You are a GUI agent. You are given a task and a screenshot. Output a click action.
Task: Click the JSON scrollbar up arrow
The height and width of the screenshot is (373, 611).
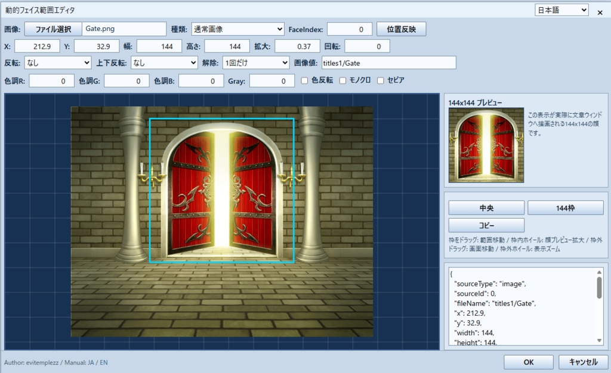click(599, 272)
